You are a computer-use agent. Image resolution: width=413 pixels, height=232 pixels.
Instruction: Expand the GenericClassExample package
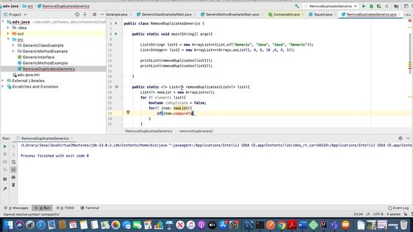pos(14,45)
